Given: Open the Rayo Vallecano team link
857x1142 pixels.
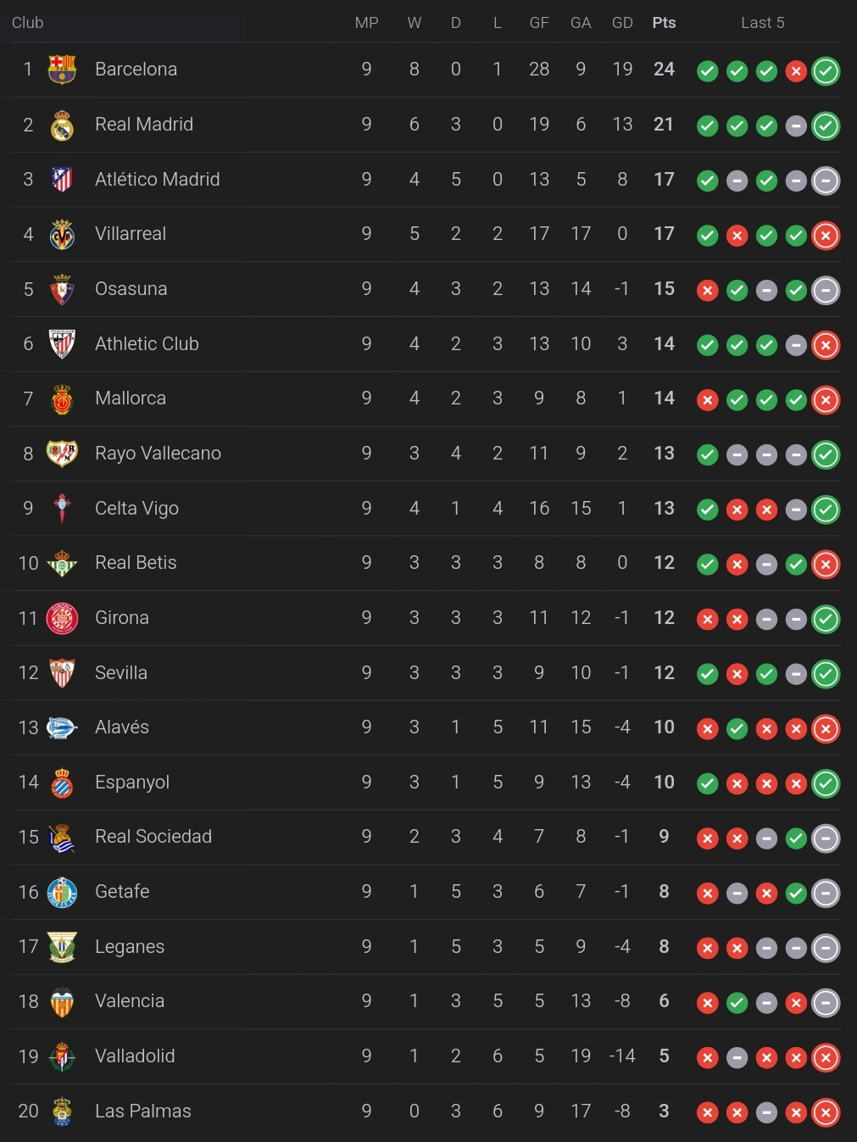Looking at the screenshot, I should pos(158,454).
